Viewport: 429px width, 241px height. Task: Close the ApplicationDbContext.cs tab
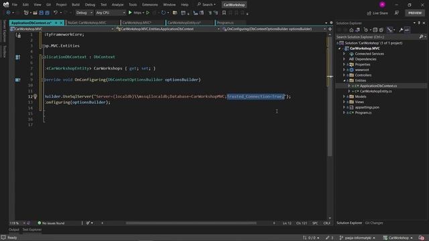pos(61,23)
